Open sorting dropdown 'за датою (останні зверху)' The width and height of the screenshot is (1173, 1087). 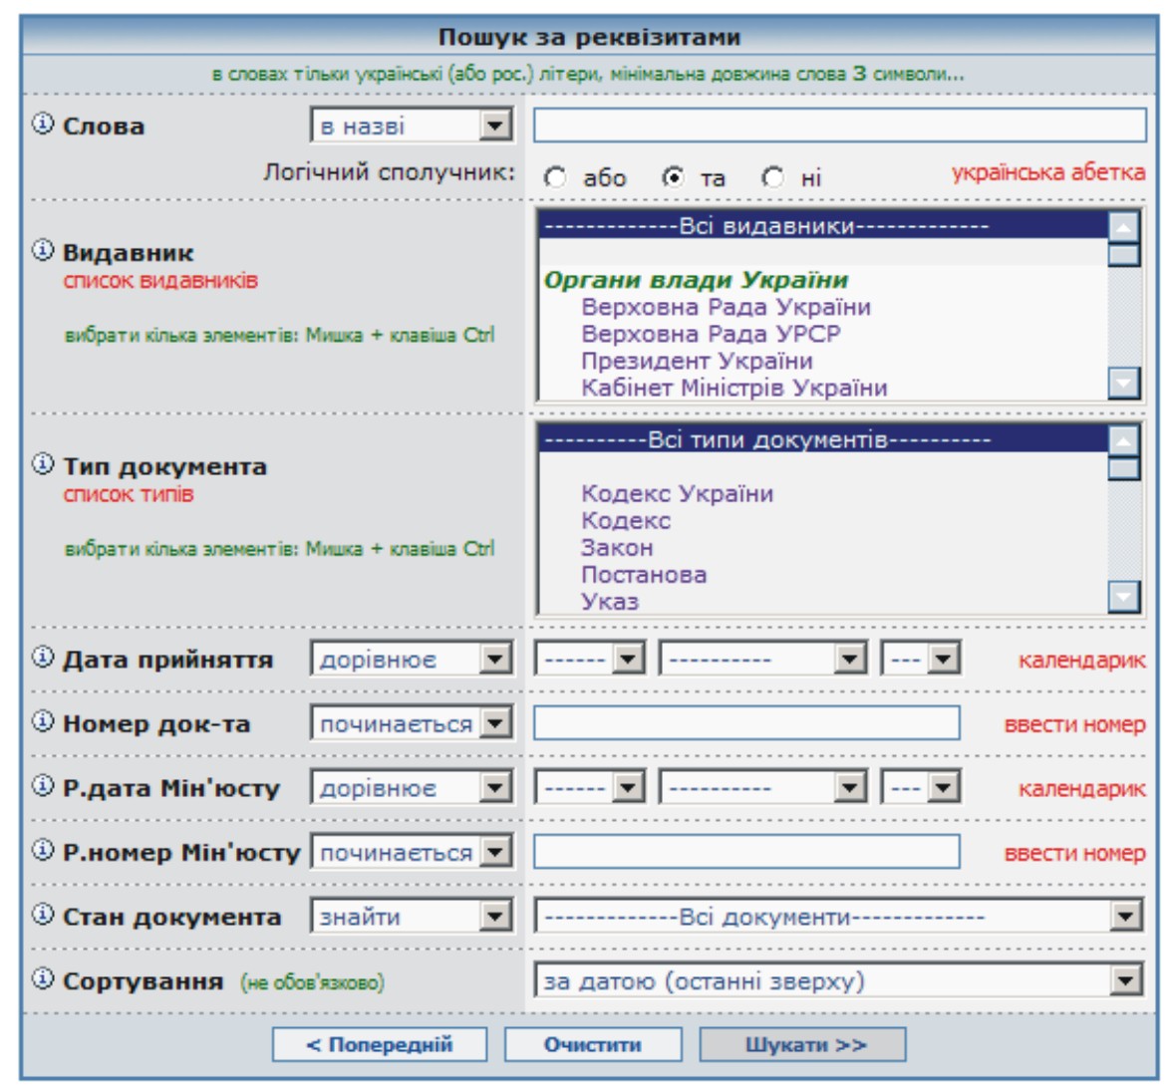[x=838, y=980]
